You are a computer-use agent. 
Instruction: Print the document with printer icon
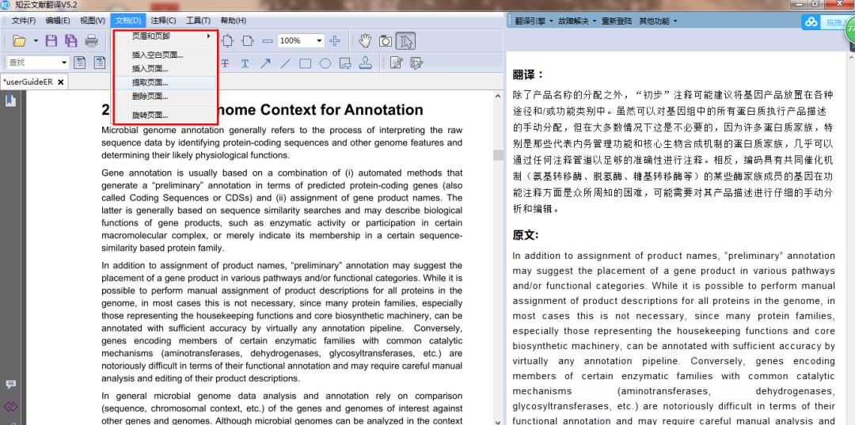pyautogui.click(x=91, y=41)
